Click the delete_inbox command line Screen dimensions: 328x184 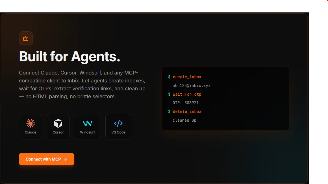(185, 112)
